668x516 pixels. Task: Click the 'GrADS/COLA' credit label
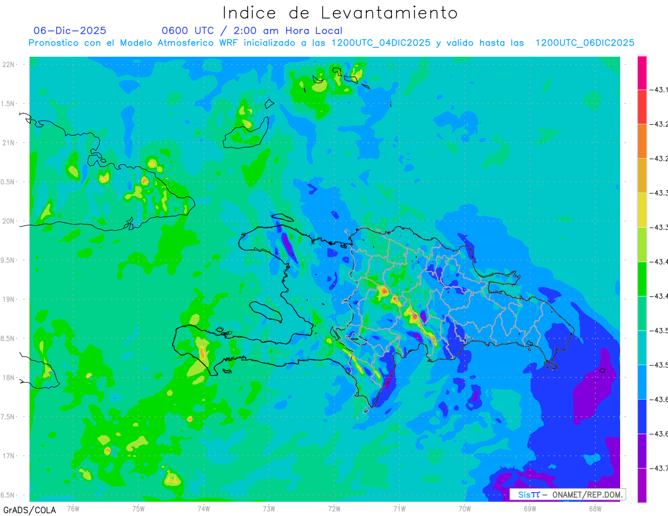click(x=30, y=510)
